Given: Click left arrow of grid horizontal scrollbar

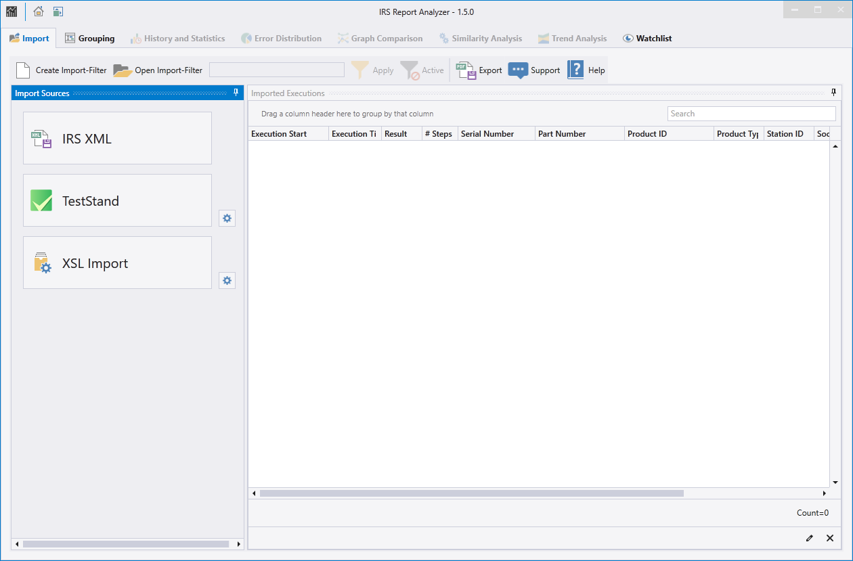Looking at the screenshot, I should tap(253, 493).
